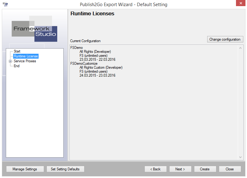This screenshot has height=178, width=247.
Task: Click the FSDemo license entry
Action: coord(77,47)
